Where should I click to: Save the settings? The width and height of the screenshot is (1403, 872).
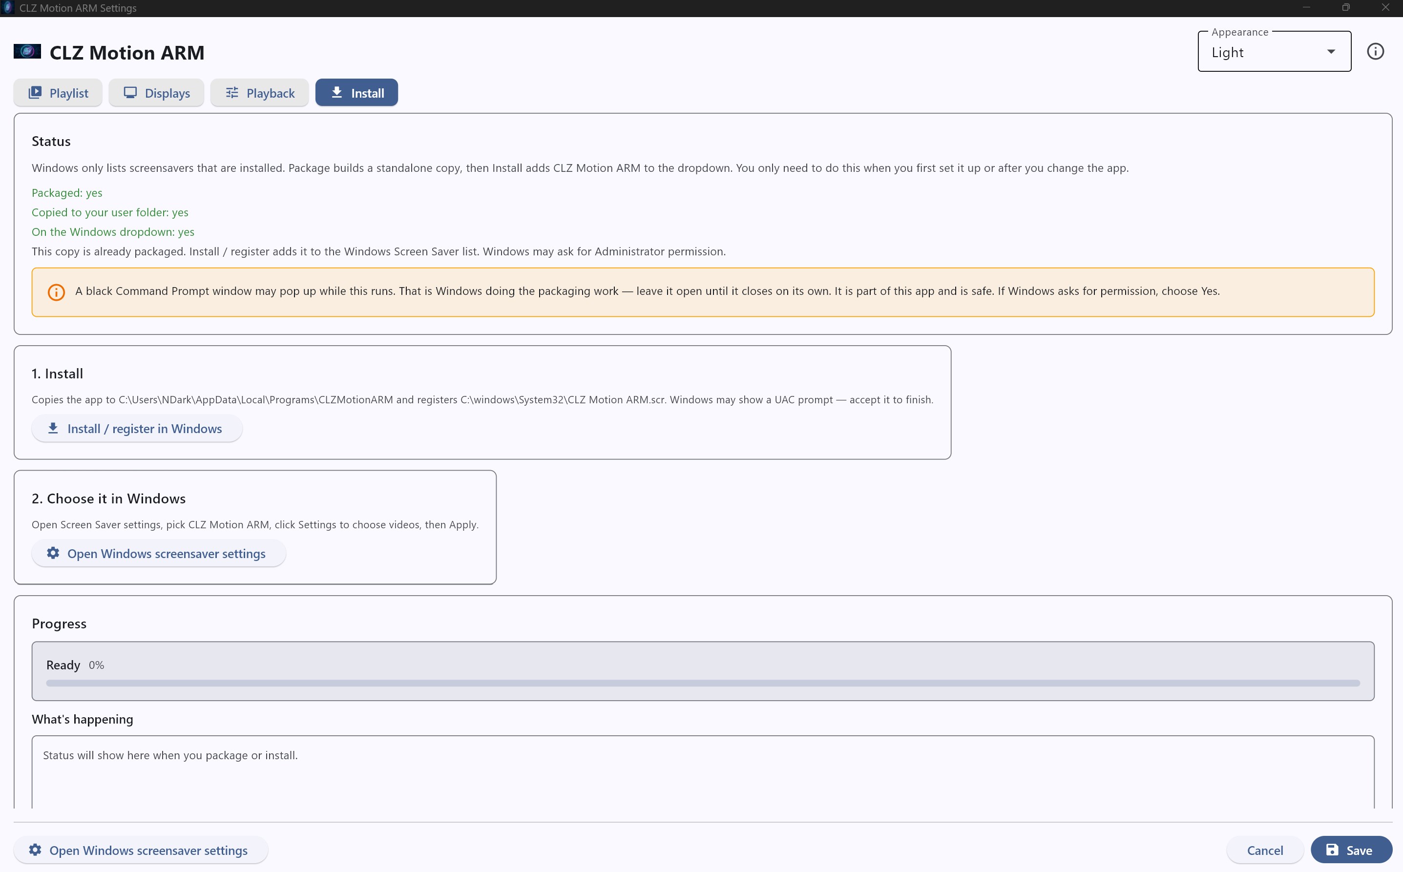click(x=1351, y=850)
